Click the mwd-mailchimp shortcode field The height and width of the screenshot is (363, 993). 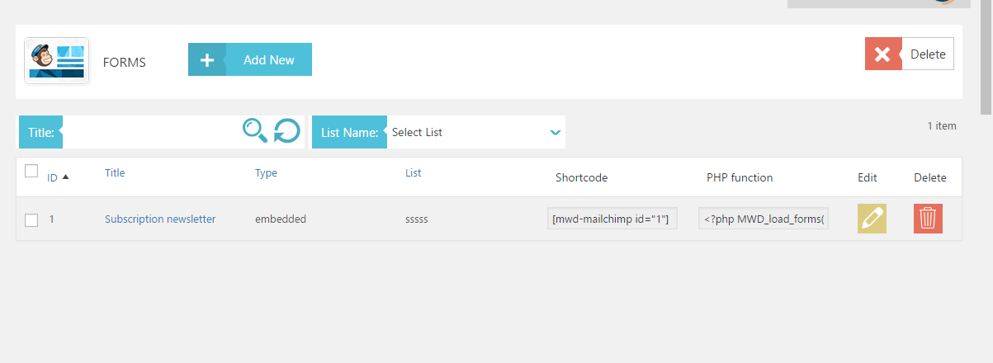[x=612, y=219]
